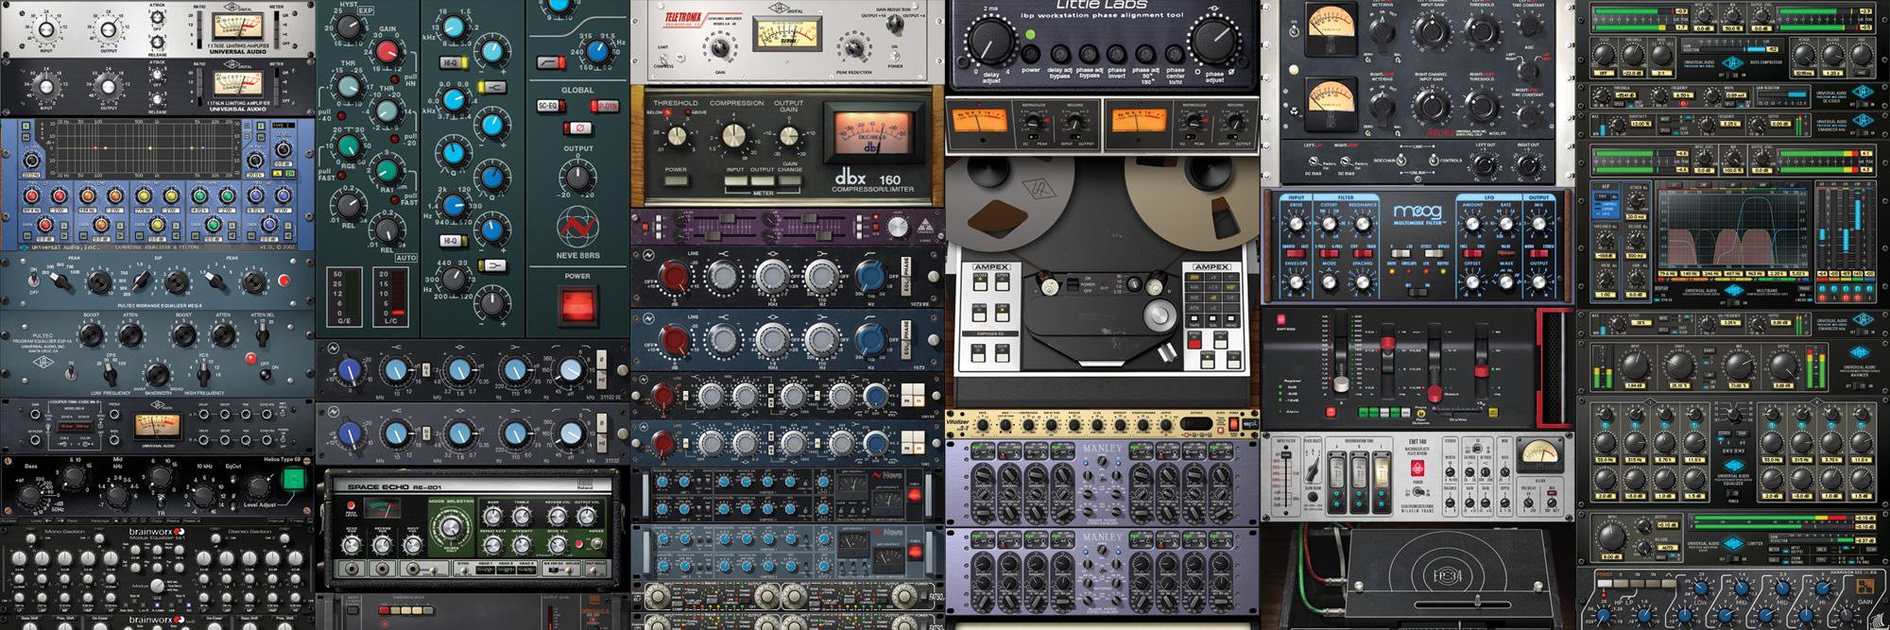Click the phase adjust knob on Little Labs
This screenshot has height=630, width=1890.
coord(1217,41)
